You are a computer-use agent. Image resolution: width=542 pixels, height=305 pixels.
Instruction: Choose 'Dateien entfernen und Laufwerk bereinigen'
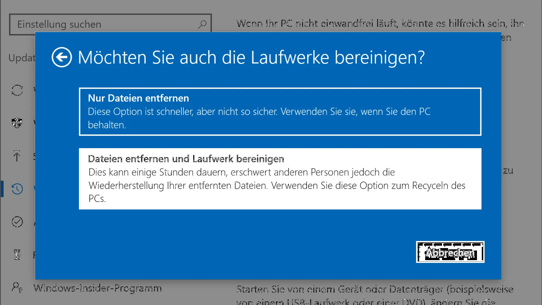tap(280, 178)
